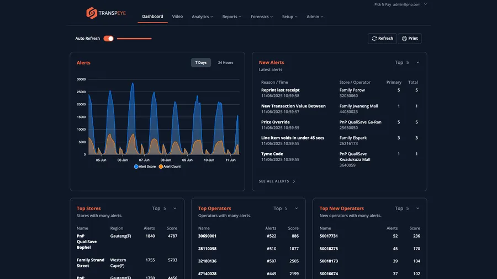Click the 'Pick N Pay' account label
Screen dimensions: 497x279
[x=383, y=4]
